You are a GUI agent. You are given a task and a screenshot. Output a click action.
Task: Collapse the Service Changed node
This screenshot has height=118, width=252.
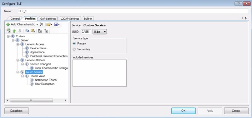tap(23, 64)
